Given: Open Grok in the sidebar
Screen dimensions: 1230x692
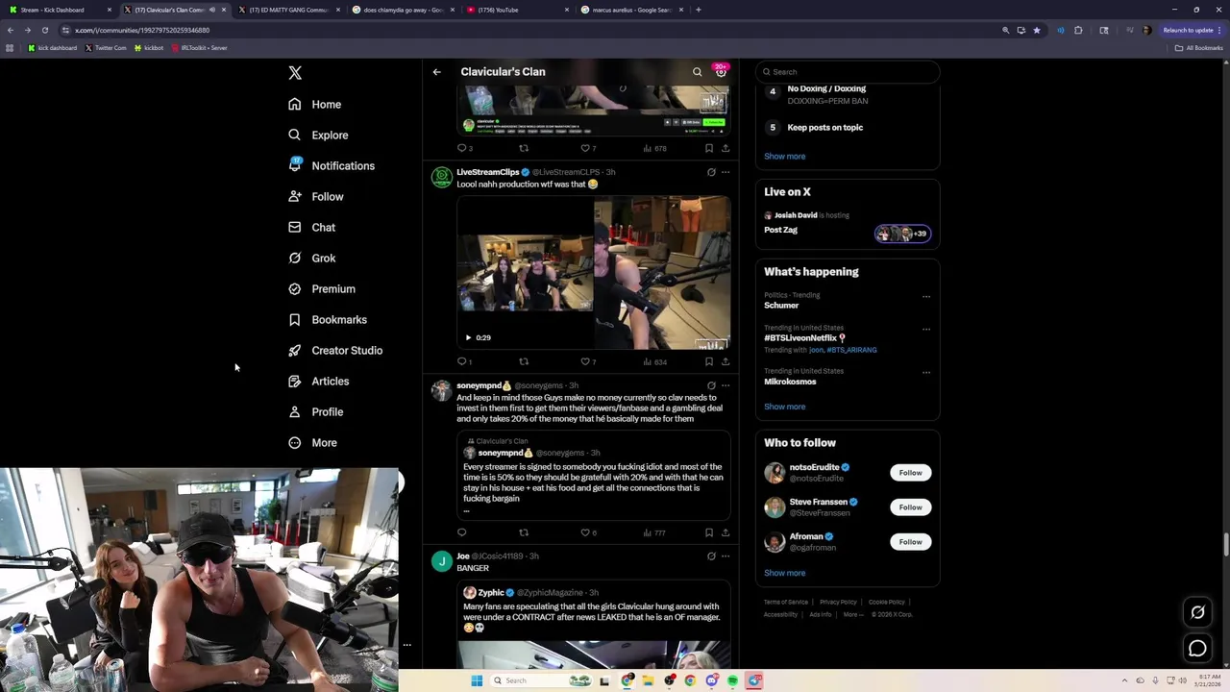Looking at the screenshot, I should point(311,258).
